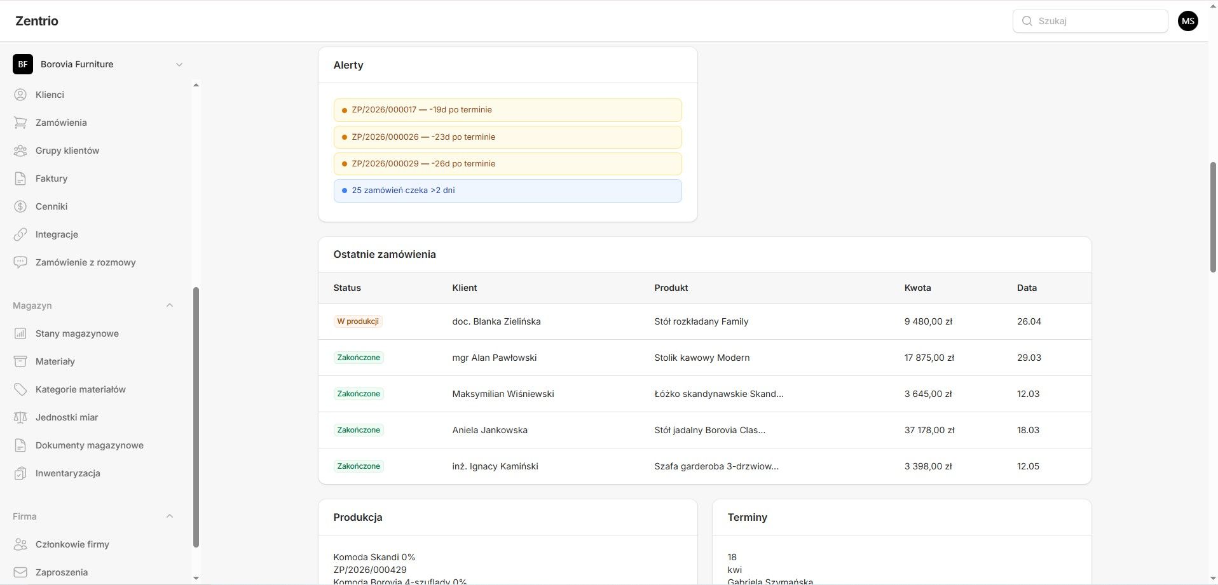Click client Maksymilian Wiśniewski
The width and height of the screenshot is (1218, 585).
tap(503, 394)
